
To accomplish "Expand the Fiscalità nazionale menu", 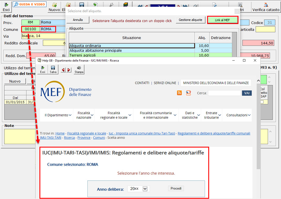I will point(85,115).
